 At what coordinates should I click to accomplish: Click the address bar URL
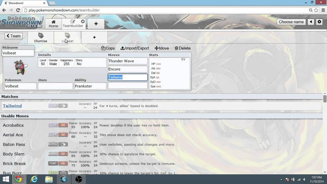(x=64, y=10)
